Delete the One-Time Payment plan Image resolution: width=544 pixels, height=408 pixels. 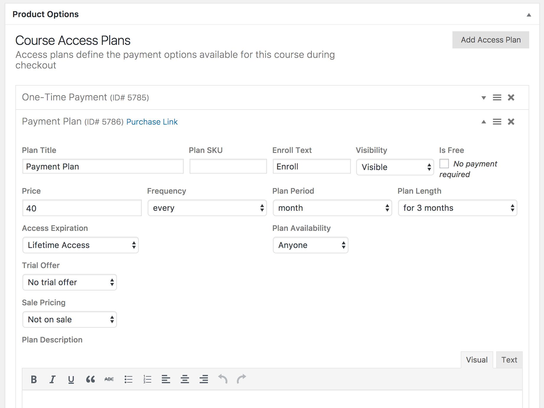click(511, 97)
